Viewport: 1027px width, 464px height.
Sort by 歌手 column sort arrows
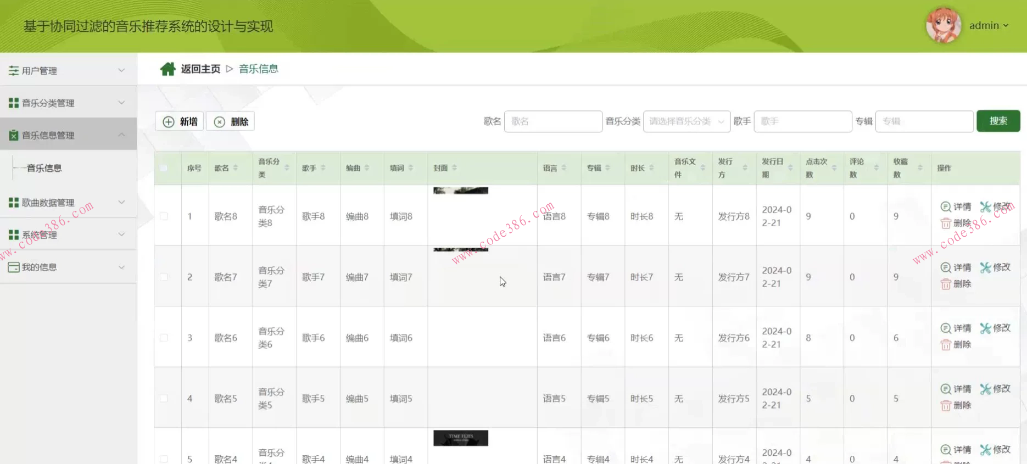click(x=323, y=168)
